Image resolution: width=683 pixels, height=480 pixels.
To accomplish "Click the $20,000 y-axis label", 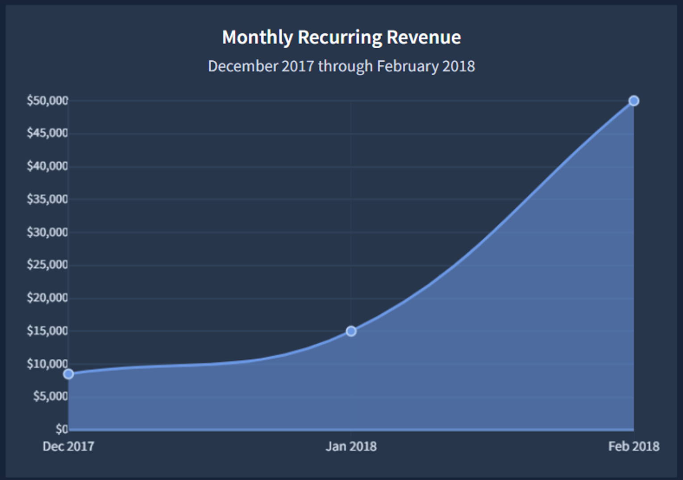I will (x=47, y=298).
